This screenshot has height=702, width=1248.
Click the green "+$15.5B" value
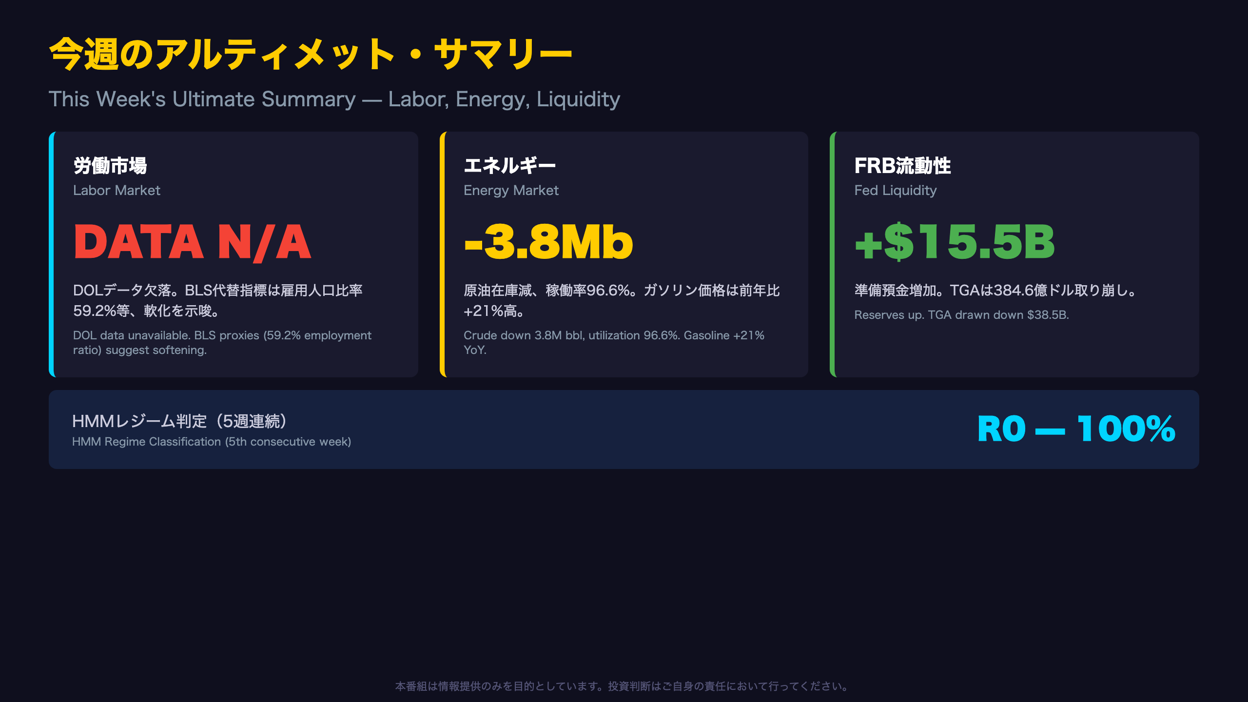tap(955, 242)
